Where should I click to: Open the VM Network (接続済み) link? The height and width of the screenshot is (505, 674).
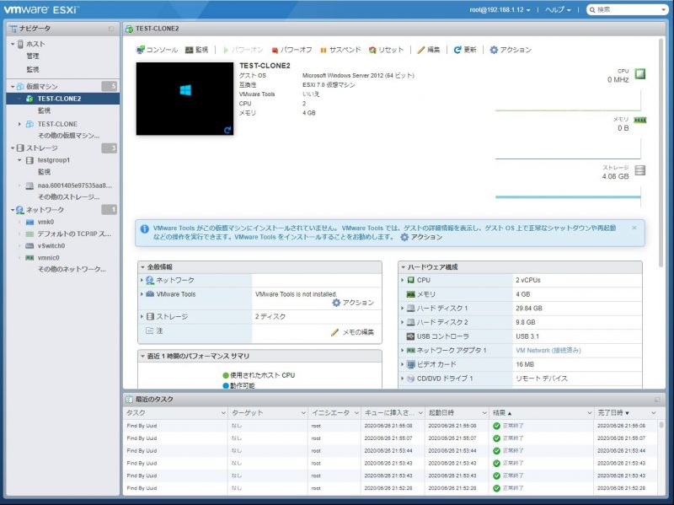(548, 351)
